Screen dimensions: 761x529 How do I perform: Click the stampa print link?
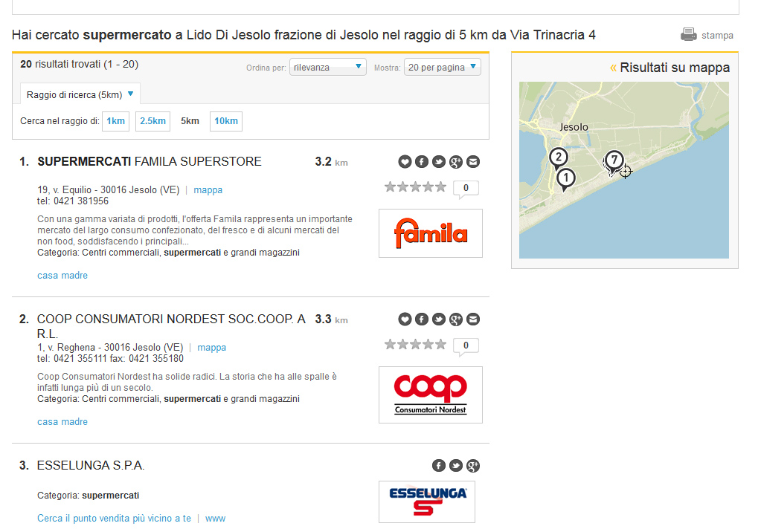click(717, 36)
